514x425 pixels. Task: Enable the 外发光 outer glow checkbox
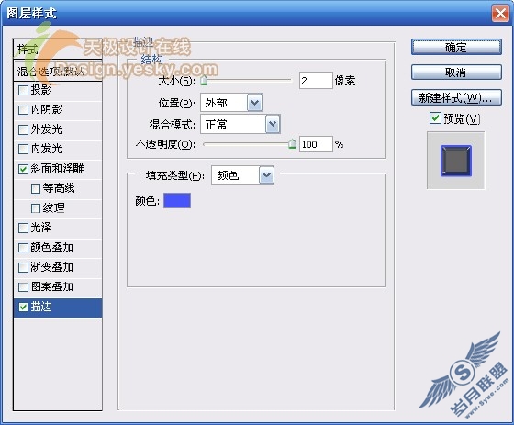click(23, 129)
